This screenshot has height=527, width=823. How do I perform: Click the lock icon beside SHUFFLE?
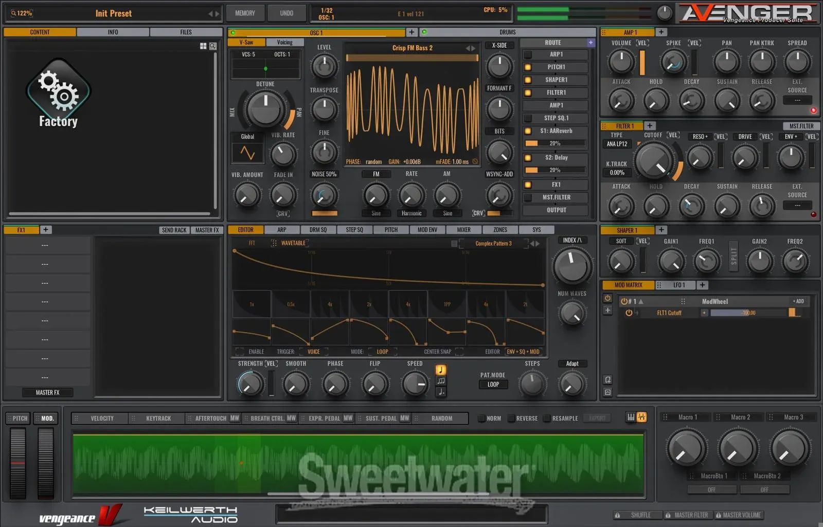click(617, 515)
